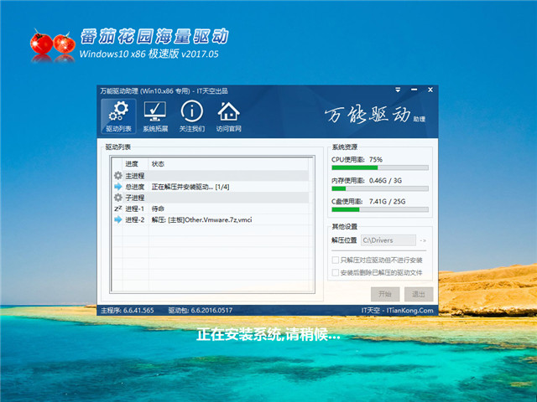
Task: Click the CPU使用率 75% value
Action: click(x=376, y=159)
